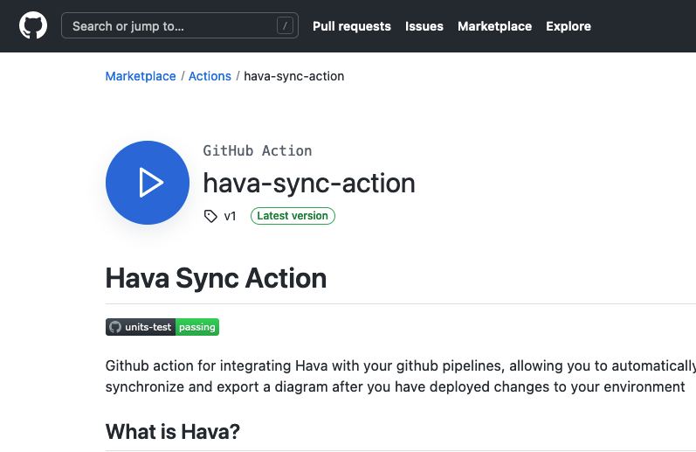The height and width of the screenshot is (452, 696).
Task: Open Pull requests in top navigation
Action: pyautogui.click(x=352, y=26)
